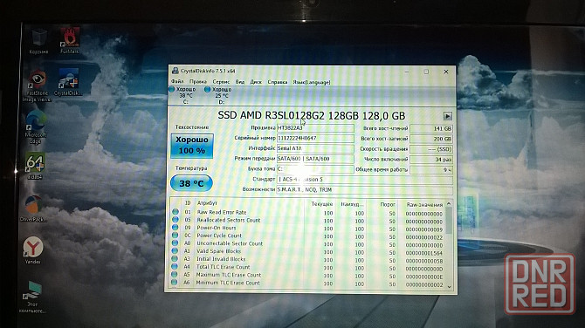The width and height of the screenshot is (585, 328).
Task: Click status dot for Power-On Hours
Action: [x=175, y=228]
